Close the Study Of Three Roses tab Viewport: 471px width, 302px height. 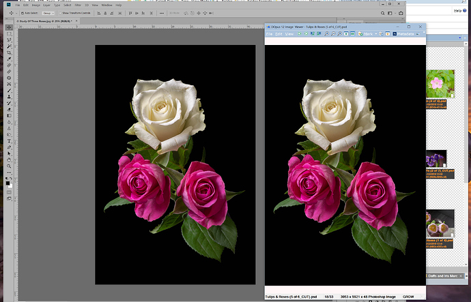coord(76,21)
